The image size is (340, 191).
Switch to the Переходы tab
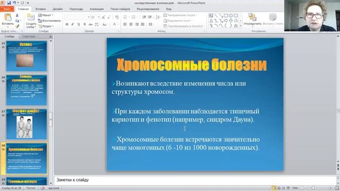point(76,9)
